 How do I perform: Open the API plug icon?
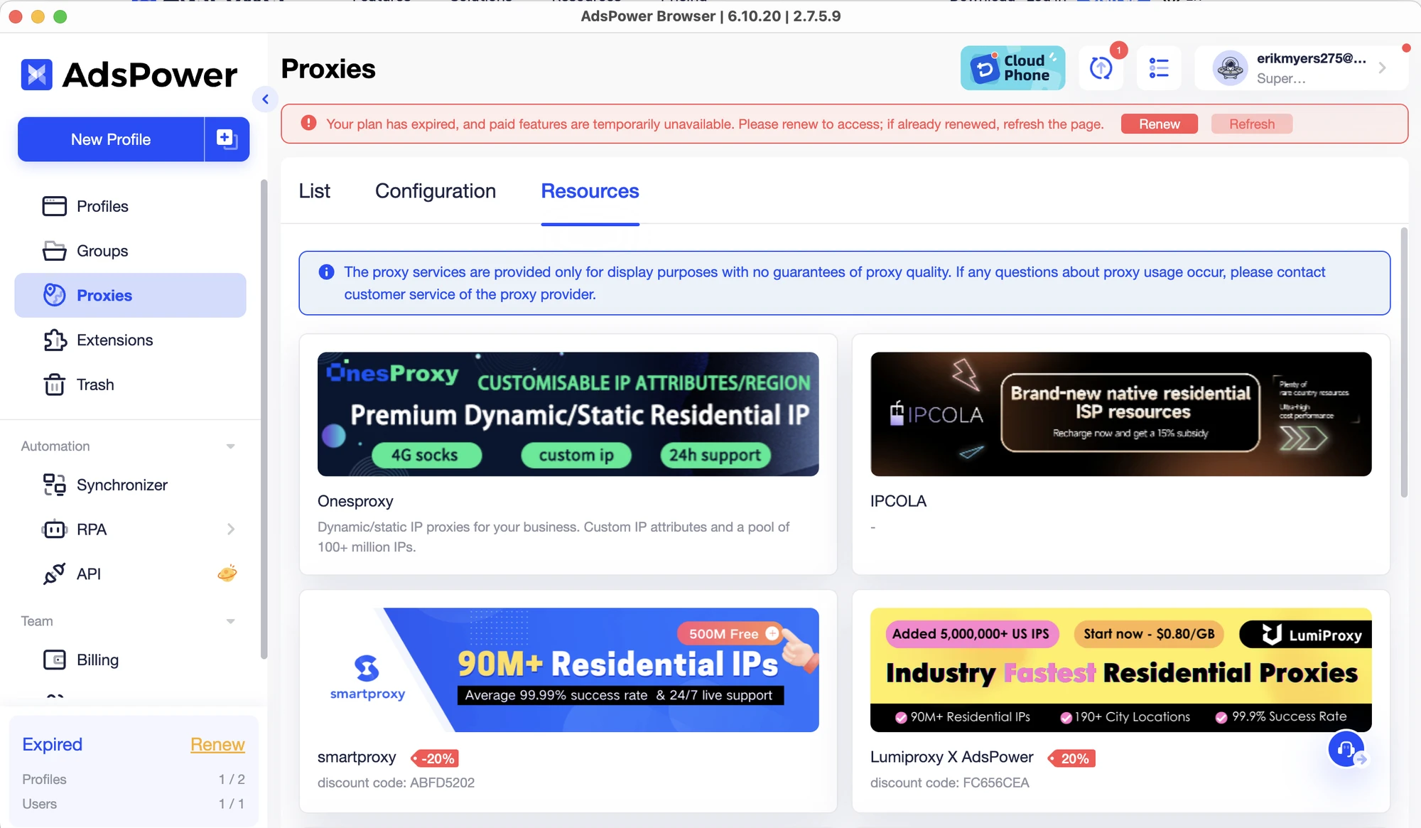(55, 574)
